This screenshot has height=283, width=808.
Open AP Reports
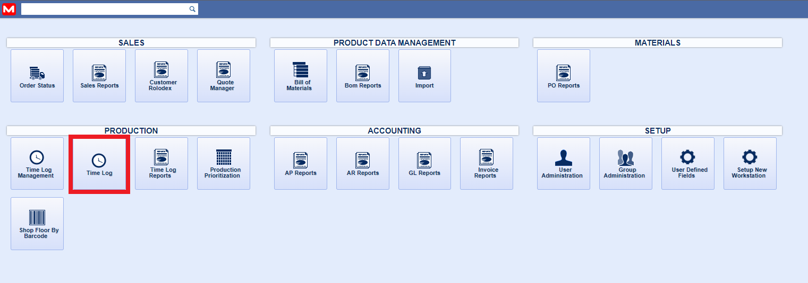pyautogui.click(x=301, y=163)
